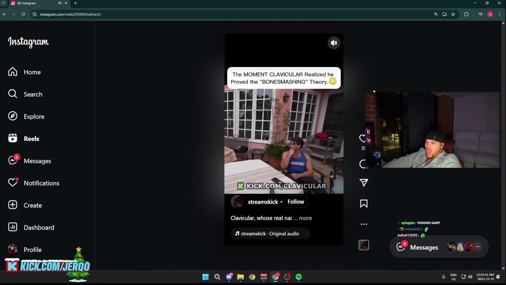Open the notification bell in system tray
Image resolution: width=506 pixels, height=285 pixels.
pos(498,277)
